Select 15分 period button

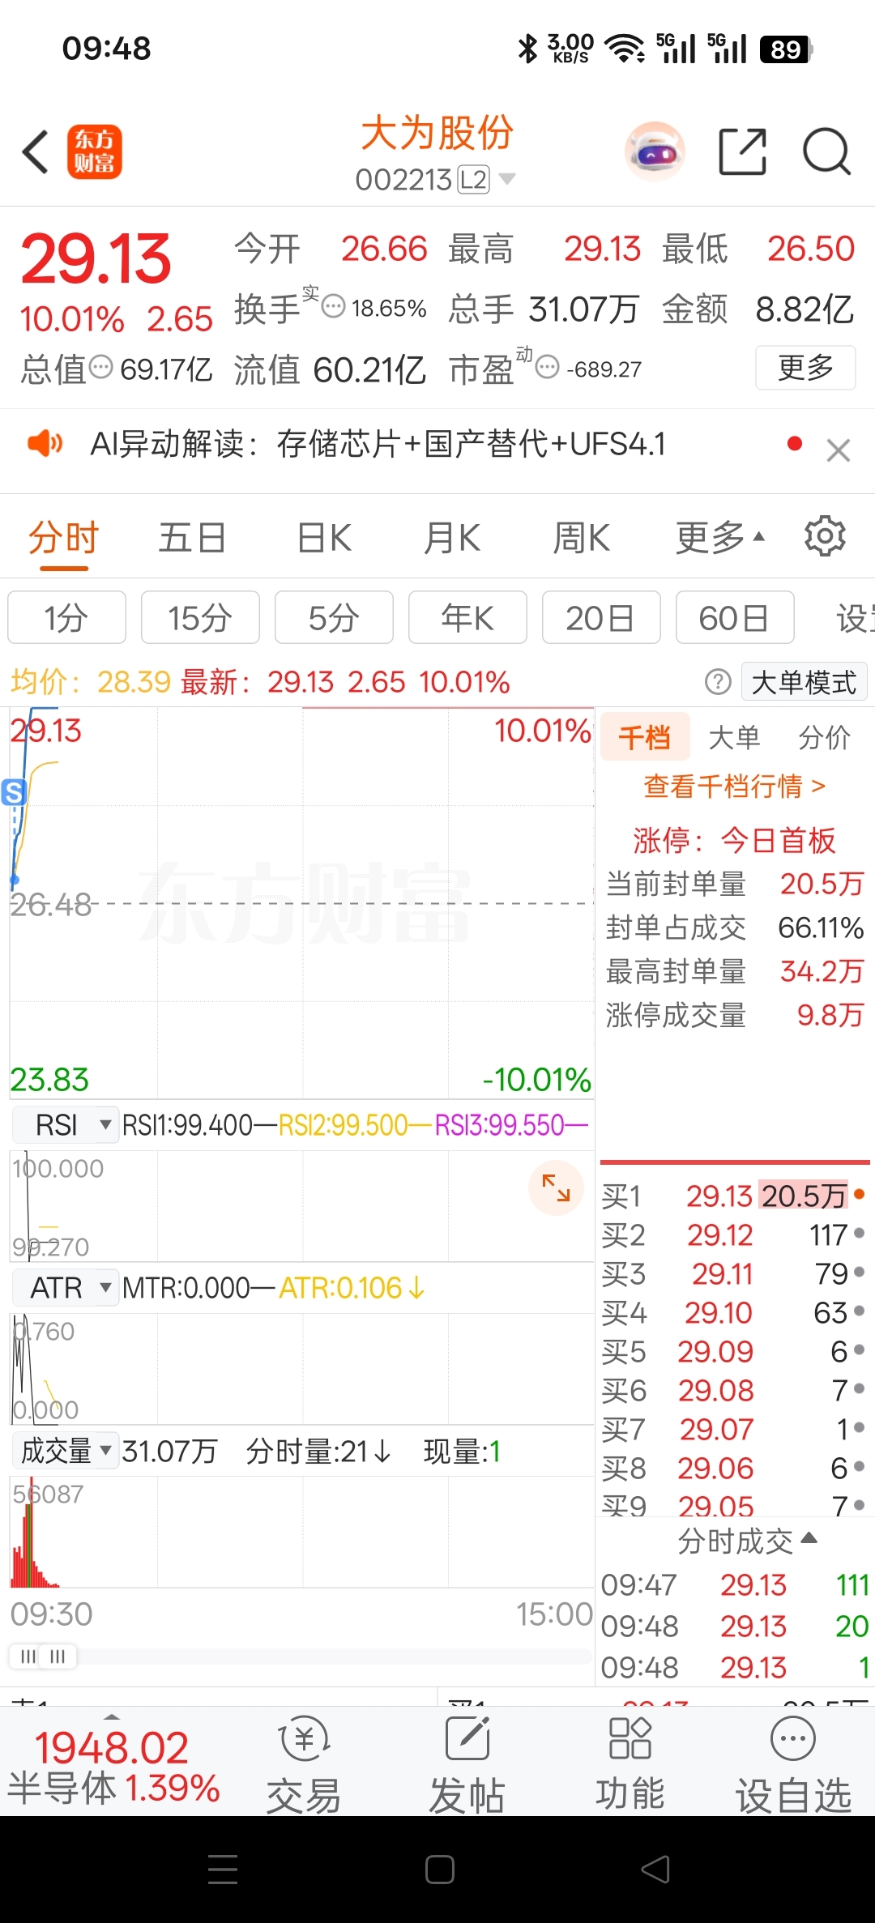[x=200, y=617]
